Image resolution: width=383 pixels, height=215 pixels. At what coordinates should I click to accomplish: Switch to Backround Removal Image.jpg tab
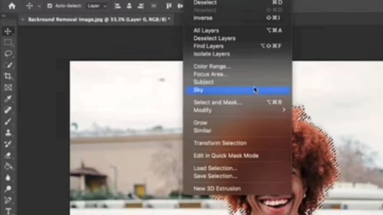pos(99,20)
